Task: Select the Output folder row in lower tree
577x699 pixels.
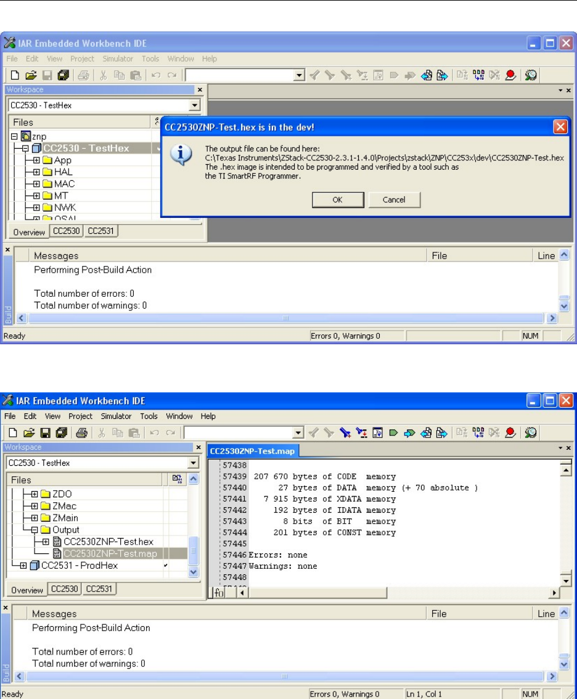Action: pyautogui.click(x=65, y=530)
